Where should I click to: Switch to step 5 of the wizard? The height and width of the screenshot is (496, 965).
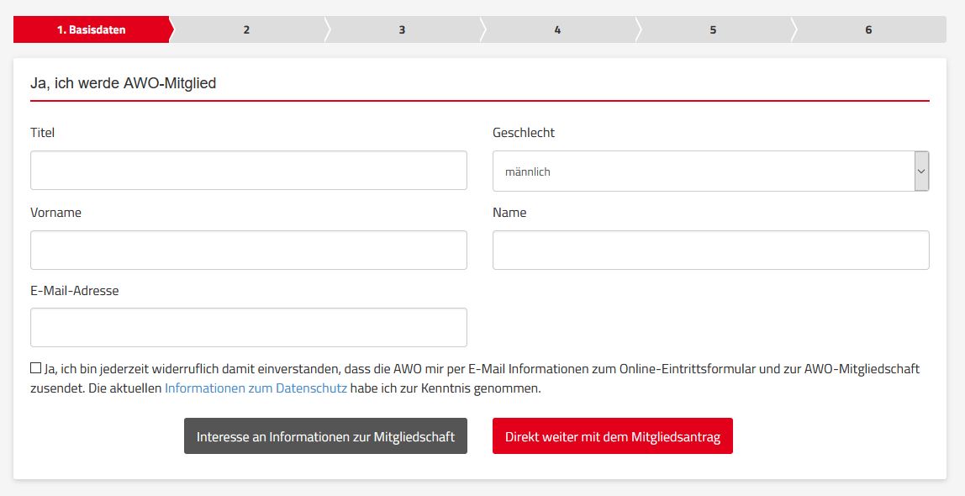pyautogui.click(x=713, y=29)
